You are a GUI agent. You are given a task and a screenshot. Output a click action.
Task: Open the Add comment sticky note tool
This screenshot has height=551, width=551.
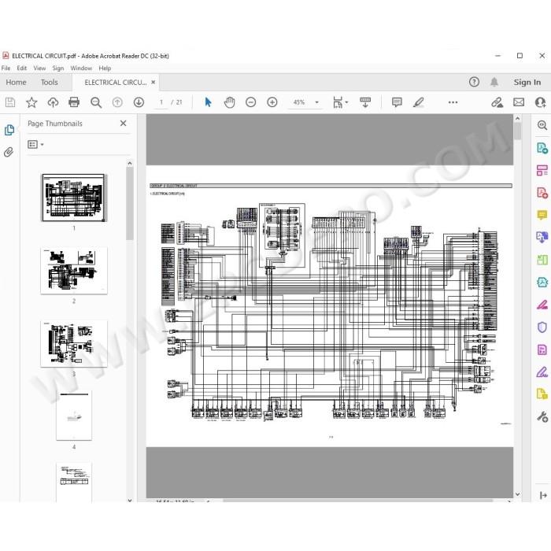397,102
